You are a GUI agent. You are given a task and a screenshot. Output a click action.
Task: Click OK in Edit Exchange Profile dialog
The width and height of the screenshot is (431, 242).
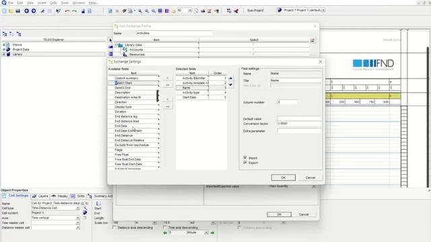click(x=279, y=214)
